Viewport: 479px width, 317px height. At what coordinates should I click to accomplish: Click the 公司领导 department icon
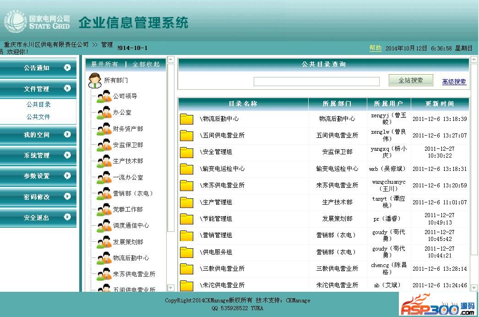coord(104,96)
